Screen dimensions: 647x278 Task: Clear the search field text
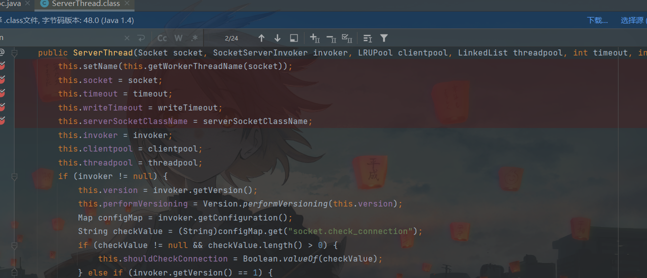point(127,38)
